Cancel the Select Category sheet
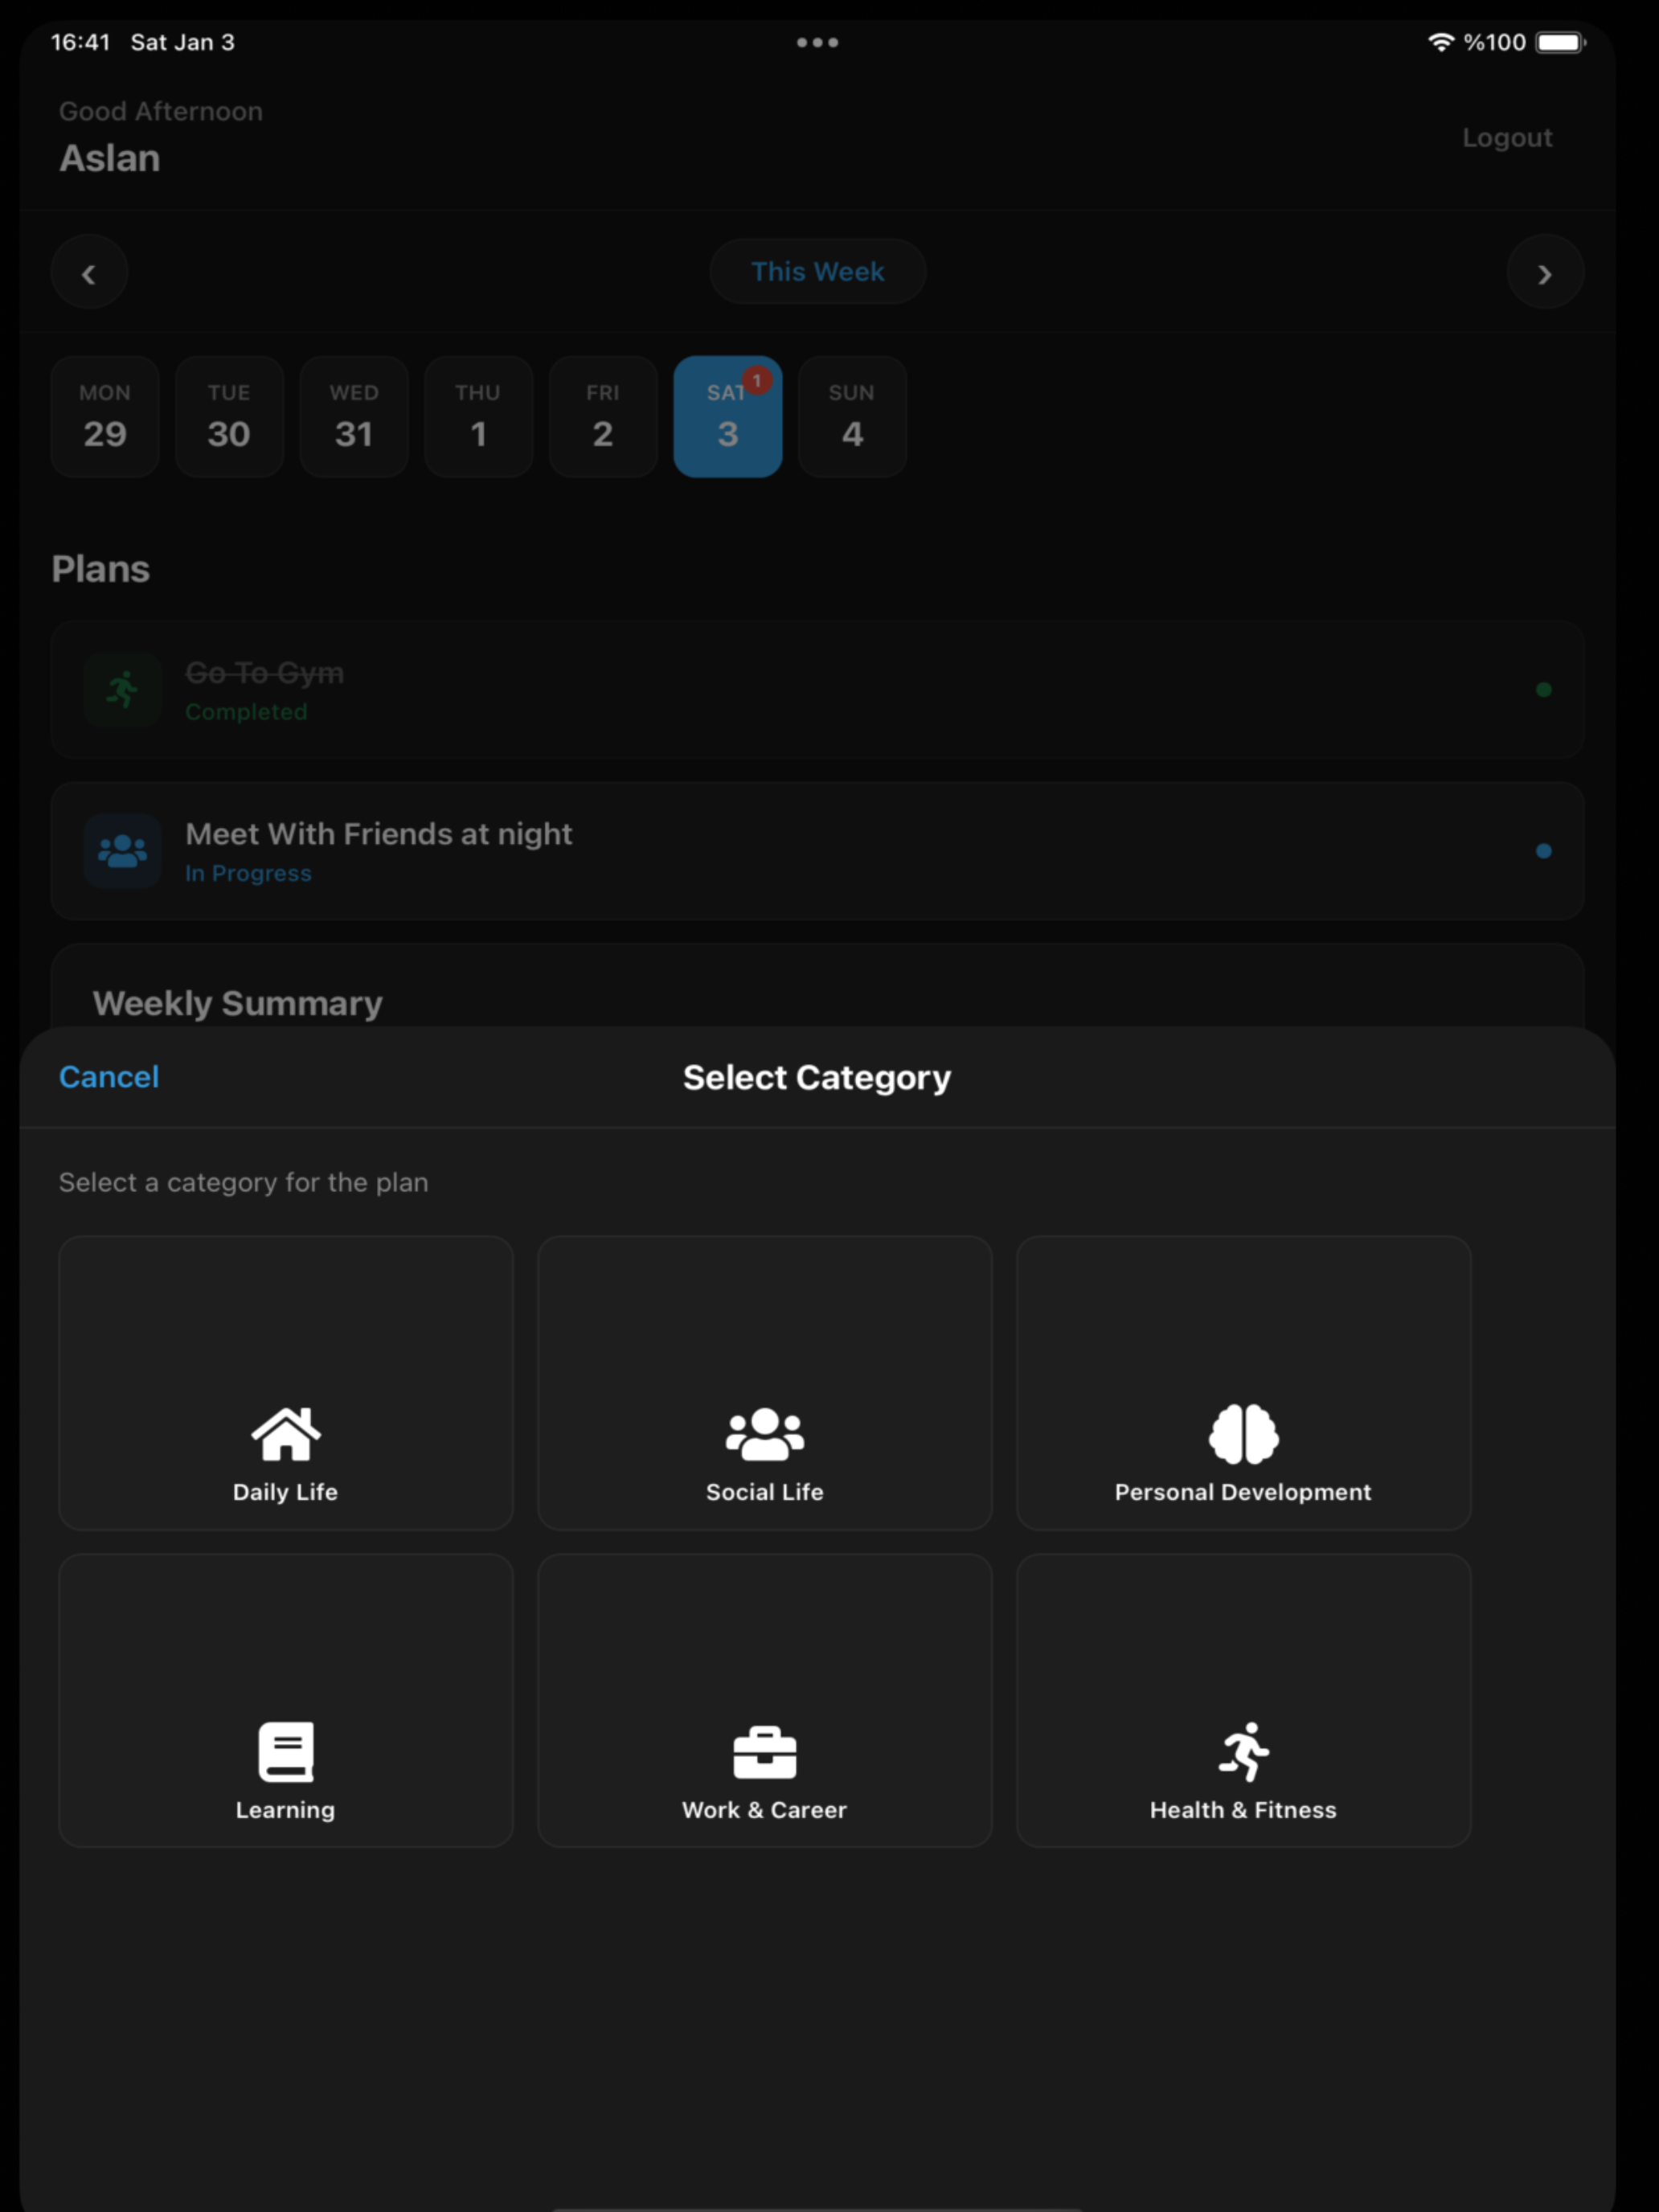The width and height of the screenshot is (1659, 2212). tap(109, 1077)
